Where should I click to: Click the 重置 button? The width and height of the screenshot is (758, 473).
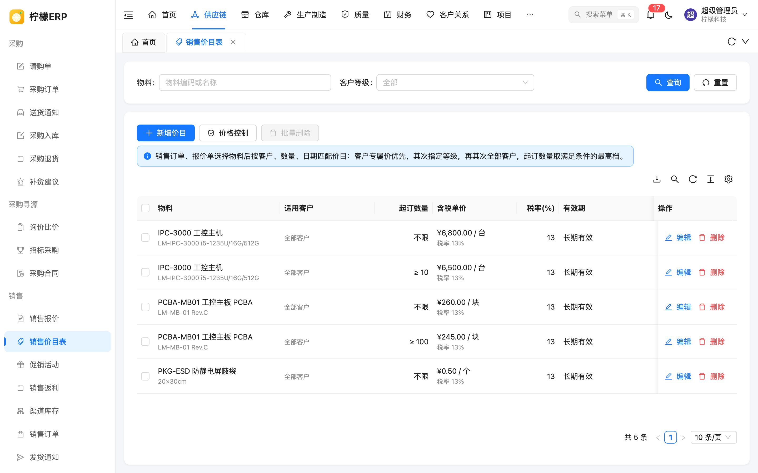(715, 83)
